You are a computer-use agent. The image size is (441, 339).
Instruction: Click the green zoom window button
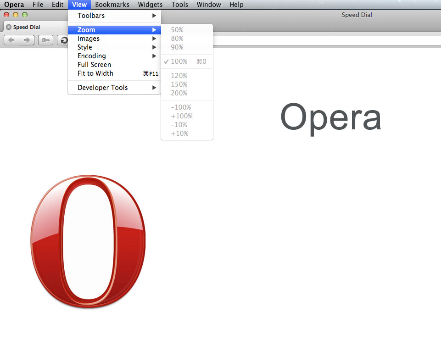25,15
